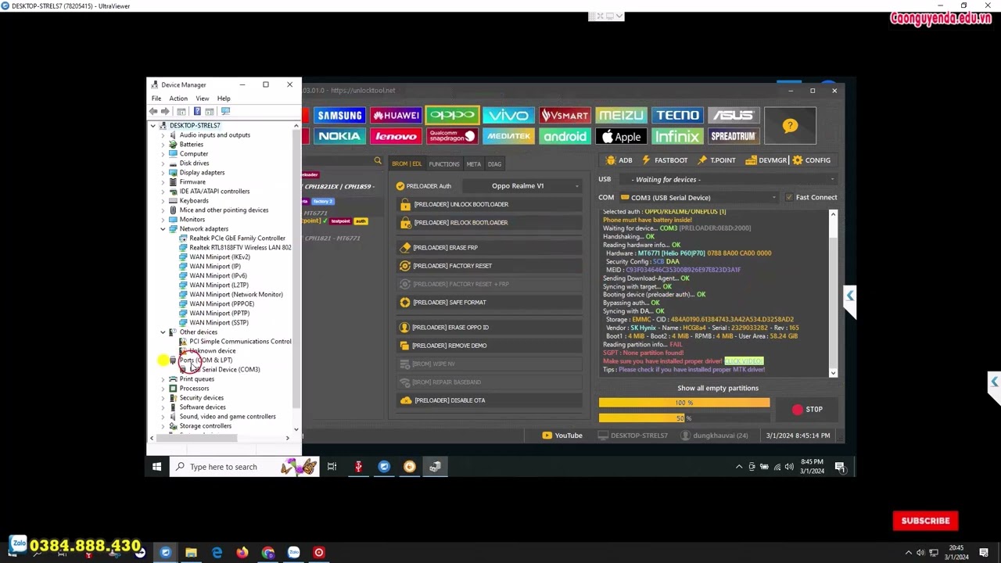Image resolution: width=1001 pixels, height=563 pixels.
Task: Open the File menu in Device Manager
Action: 156,99
